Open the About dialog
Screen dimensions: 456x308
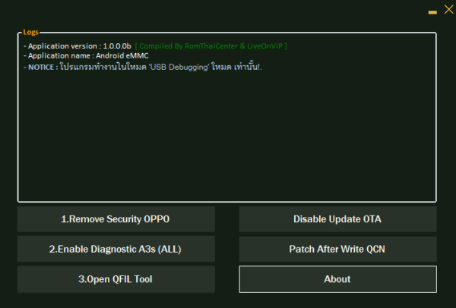click(x=337, y=279)
